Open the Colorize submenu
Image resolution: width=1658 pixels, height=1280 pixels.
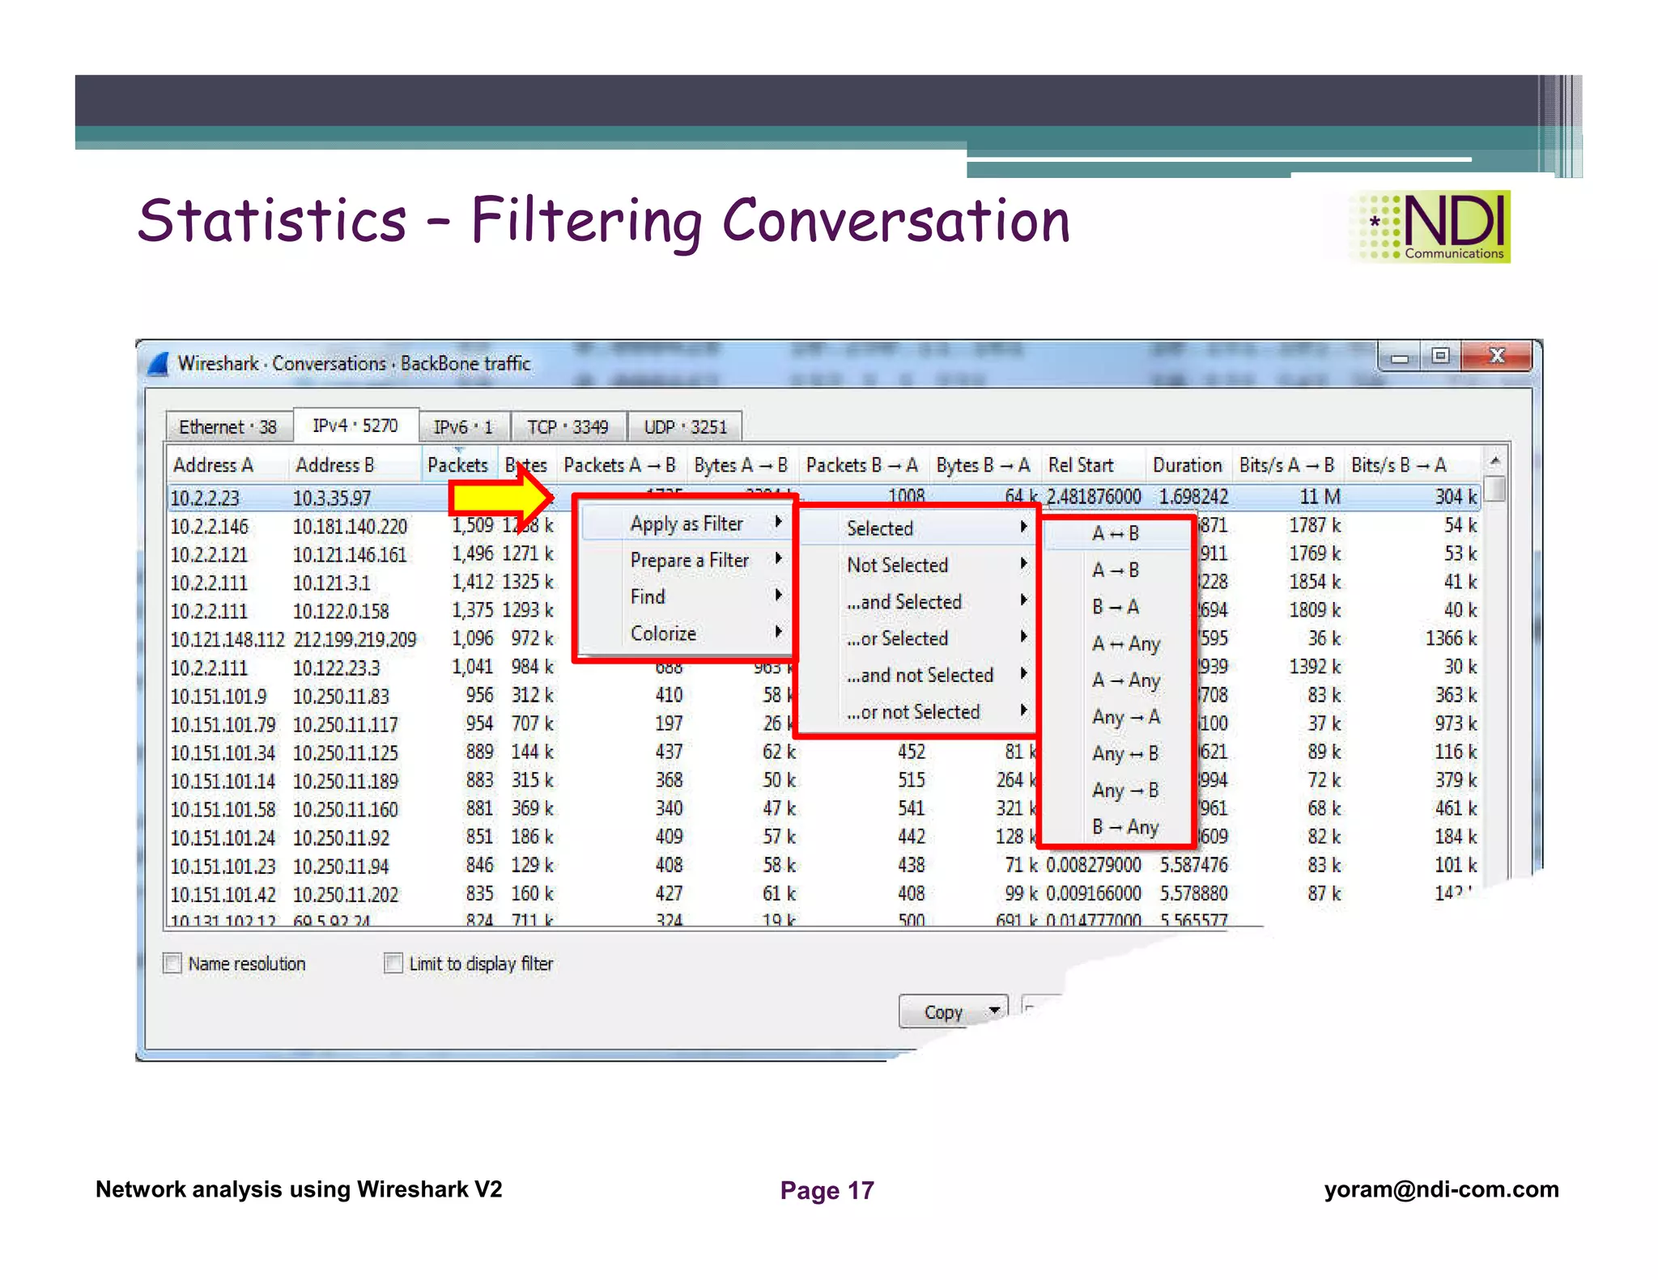686,633
